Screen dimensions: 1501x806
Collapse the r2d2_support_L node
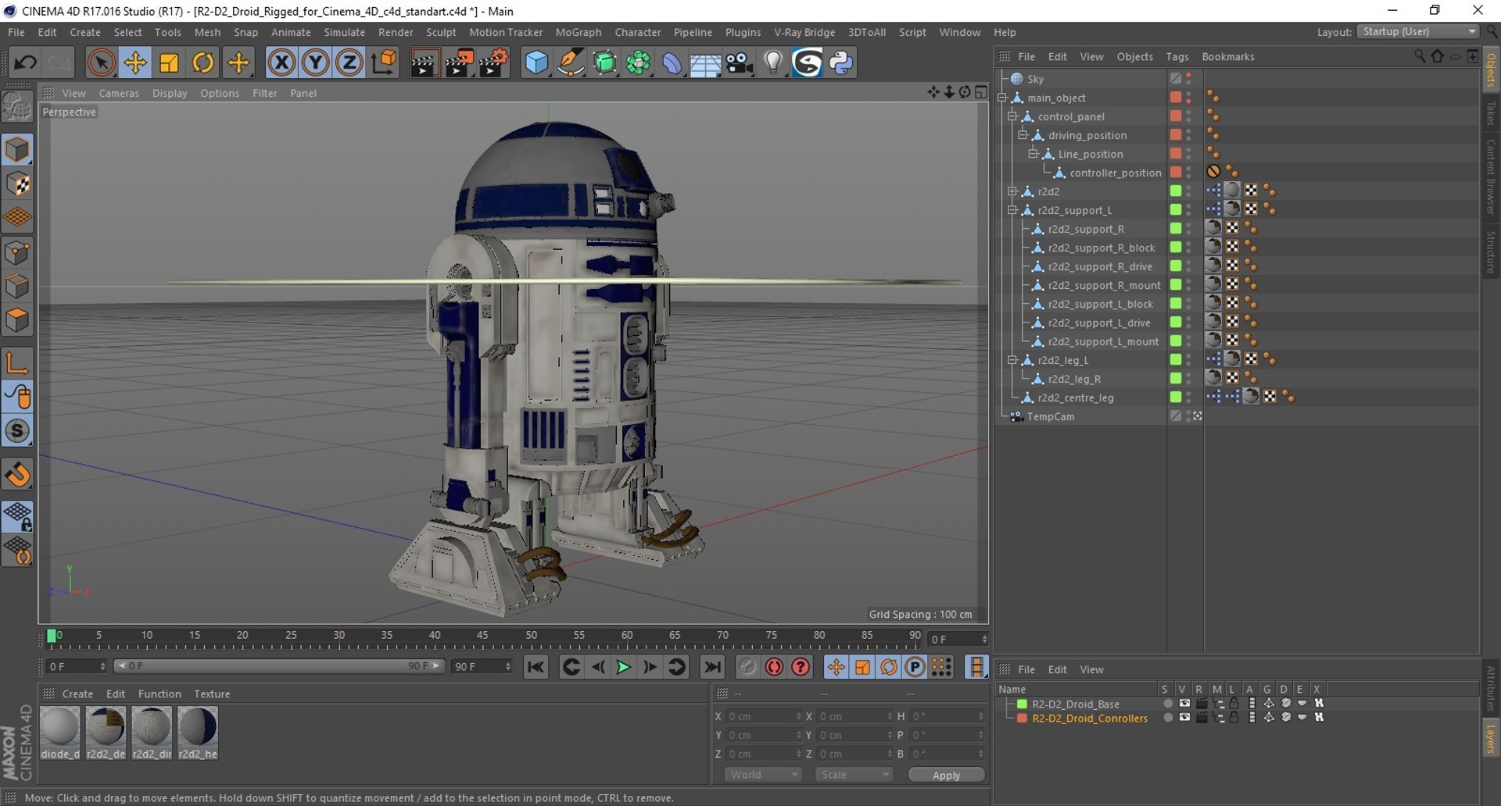tap(1012, 210)
